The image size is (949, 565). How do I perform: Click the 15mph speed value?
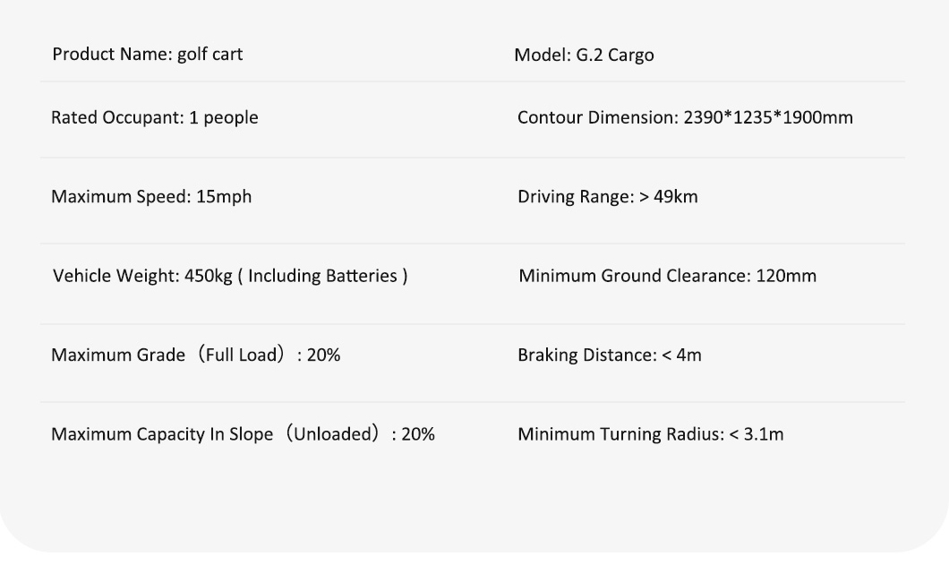223,197
